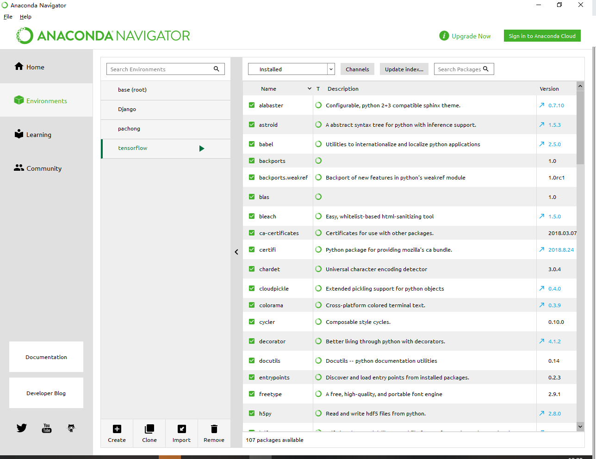Toggle the entrypoints package checkbox
The height and width of the screenshot is (459, 596).
click(252, 377)
